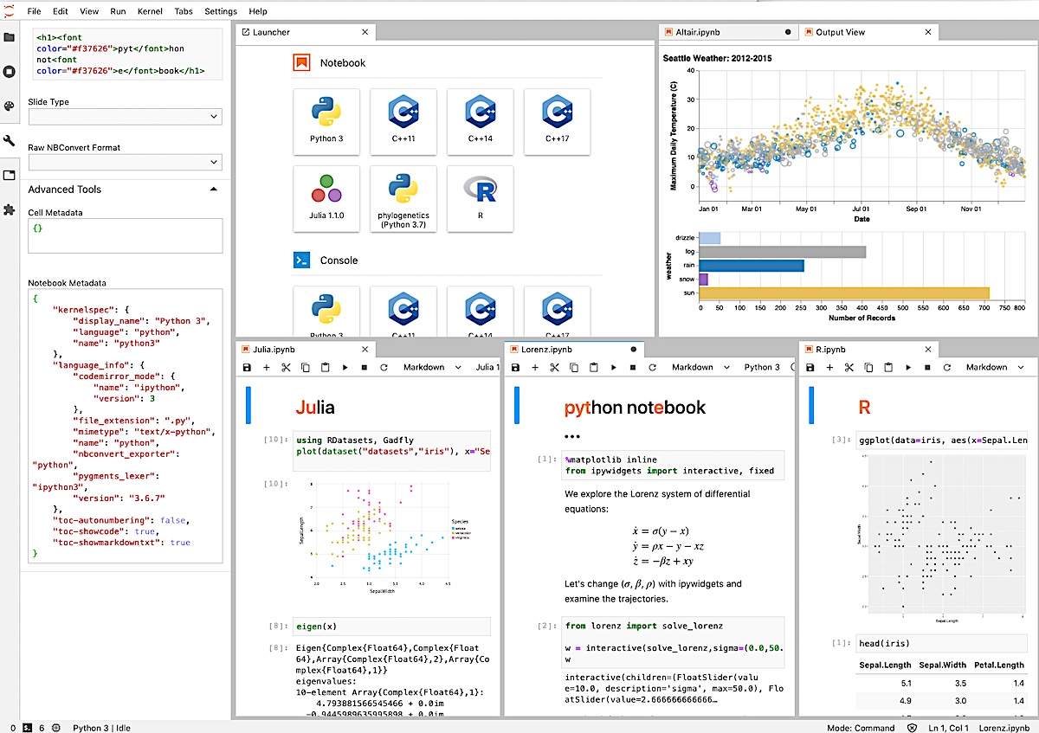Paste cell in Julia.ipynb toolbar
The width and height of the screenshot is (1039, 733).
(326, 367)
